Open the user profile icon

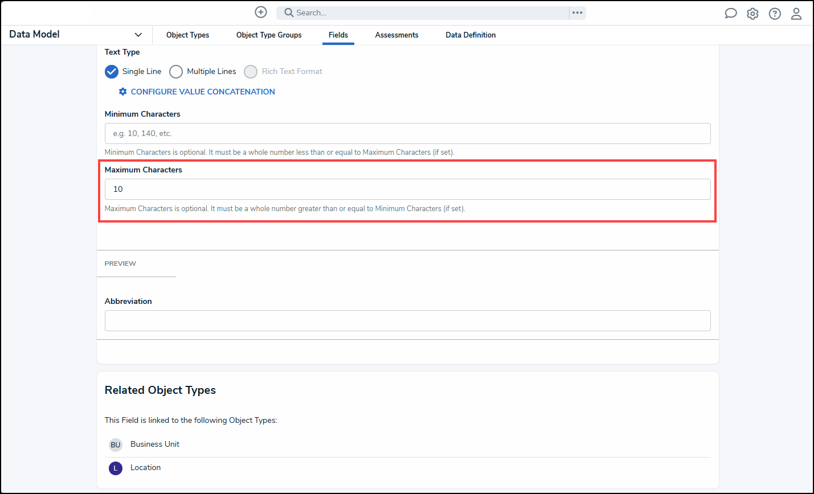[796, 14]
